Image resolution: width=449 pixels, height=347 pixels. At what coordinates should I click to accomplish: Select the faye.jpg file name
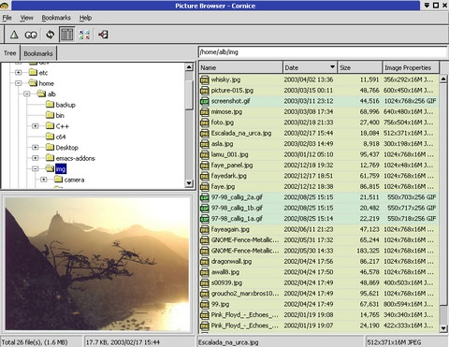[223, 187]
